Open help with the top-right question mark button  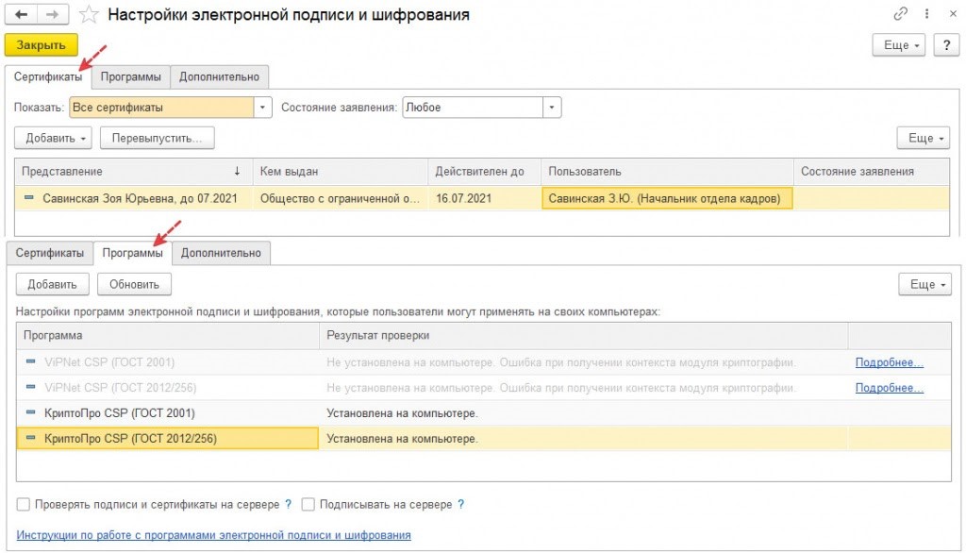point(946,44)
